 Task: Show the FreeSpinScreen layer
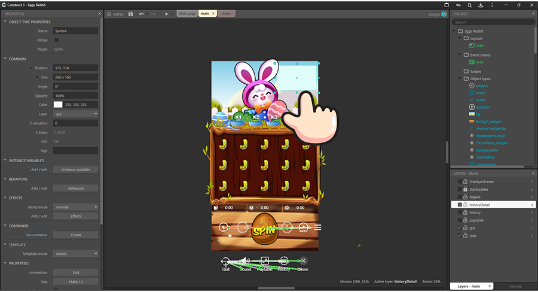[x=459, y=181]
